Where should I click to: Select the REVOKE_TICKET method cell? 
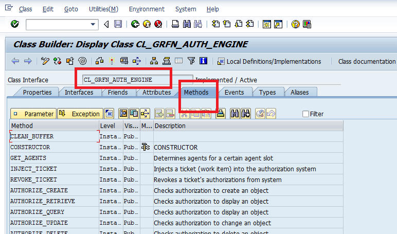coord(54,179)
